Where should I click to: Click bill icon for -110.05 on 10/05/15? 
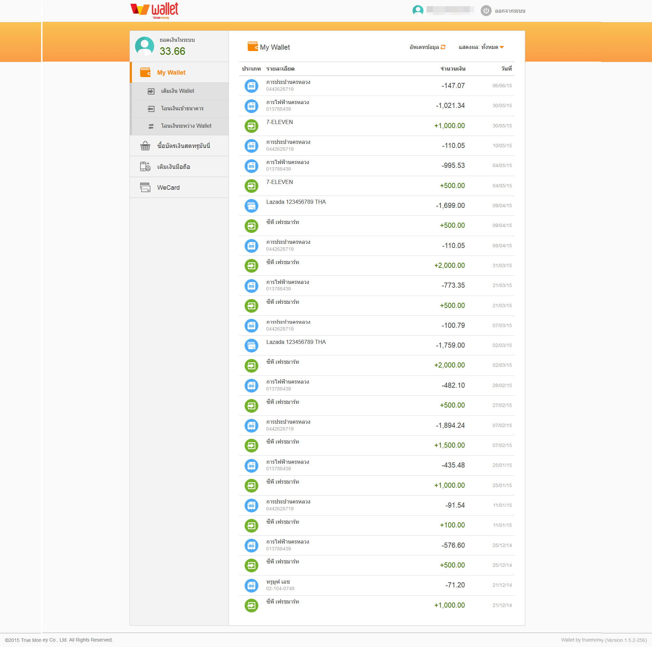point(251,146)
